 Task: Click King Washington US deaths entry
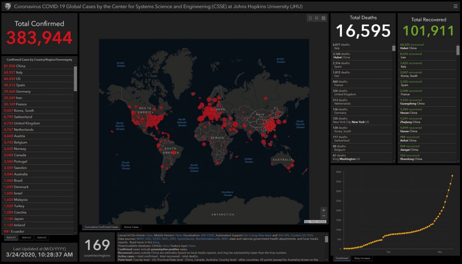(x=362, y=157)
